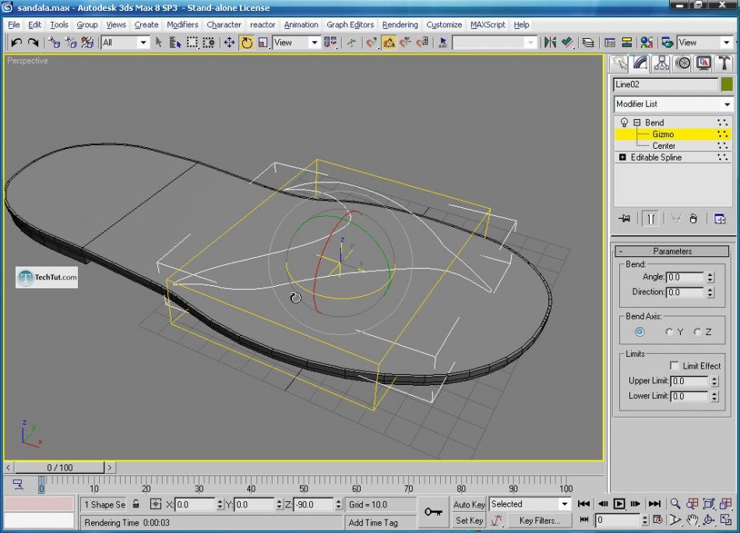This screenshot has width=740, height=533.
Task: Select the Z Bend Axis radio button
Action: [697, 332]
